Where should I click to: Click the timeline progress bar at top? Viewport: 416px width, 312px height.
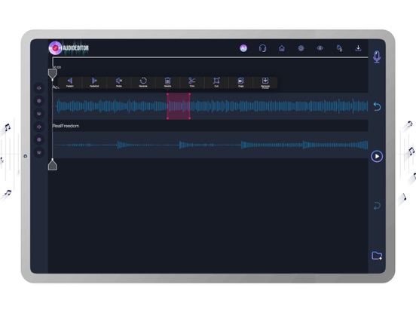[x=210, y=57]
